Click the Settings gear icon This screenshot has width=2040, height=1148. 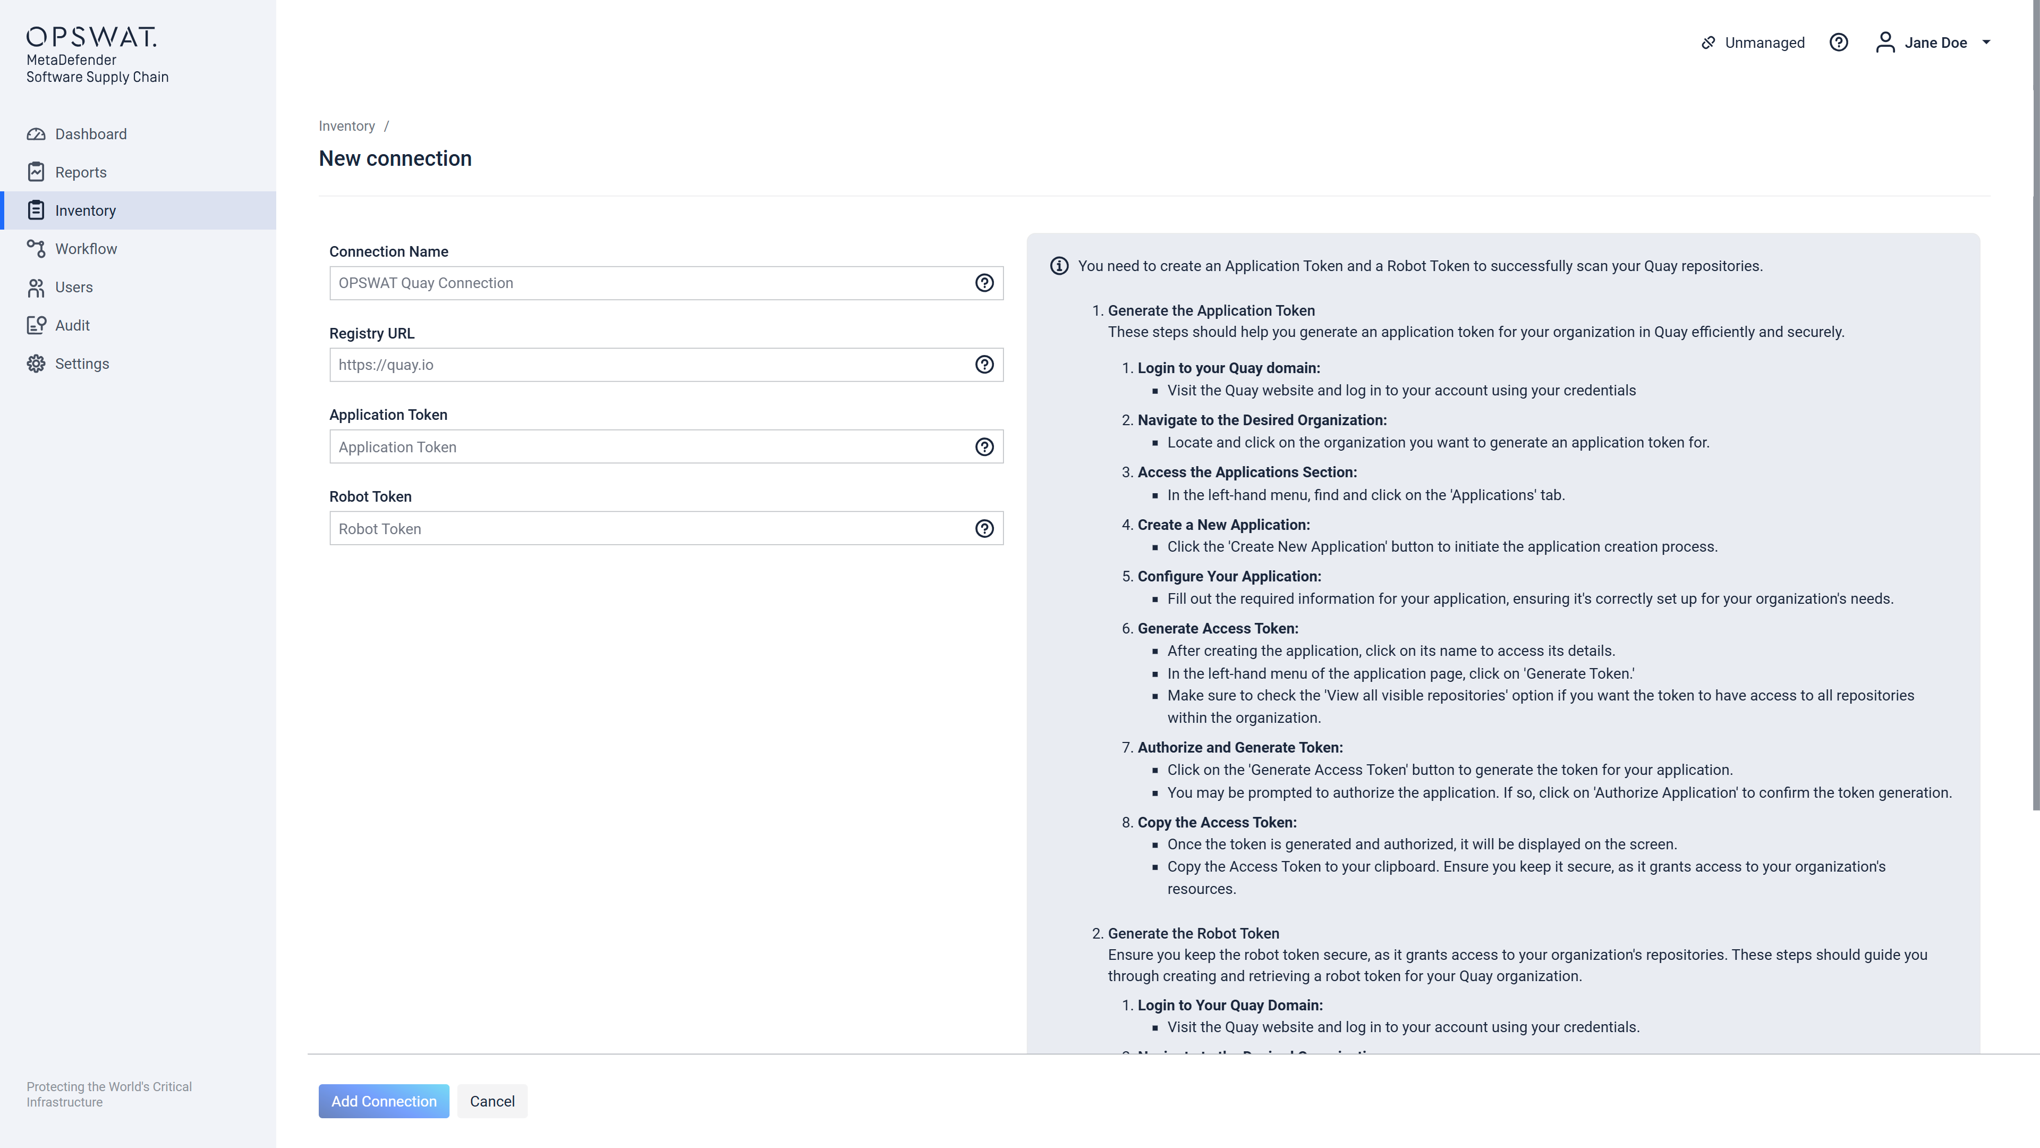coord(36,364)
